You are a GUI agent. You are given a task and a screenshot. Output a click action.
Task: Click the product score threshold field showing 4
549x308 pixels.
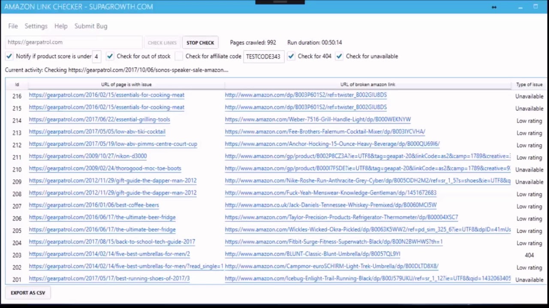click(97, 56)
